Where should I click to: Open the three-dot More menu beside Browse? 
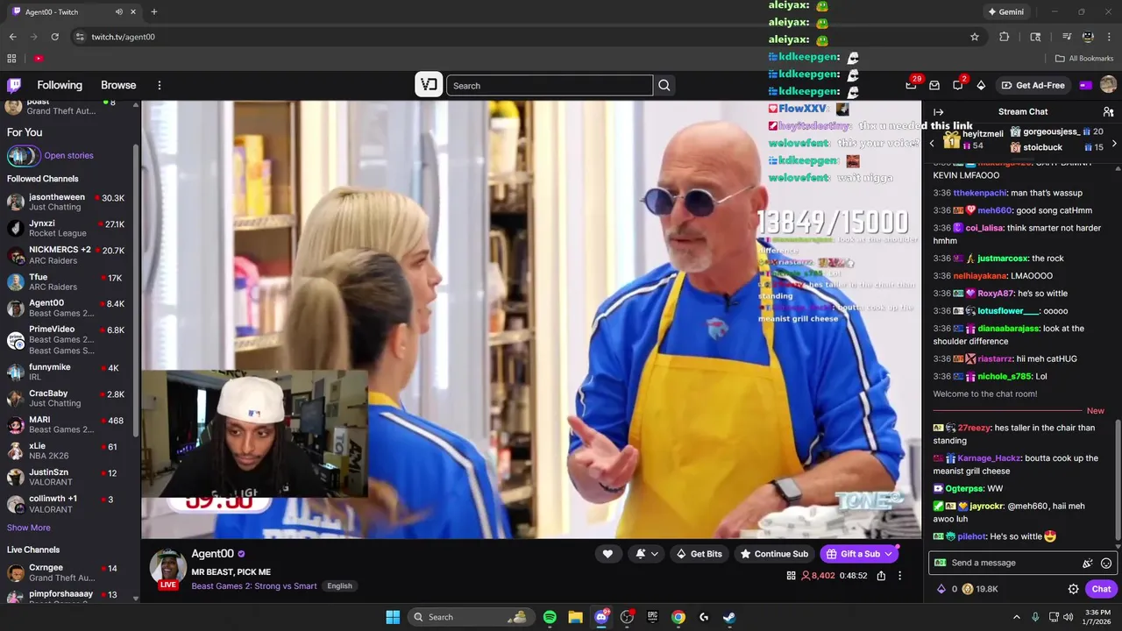160,85
